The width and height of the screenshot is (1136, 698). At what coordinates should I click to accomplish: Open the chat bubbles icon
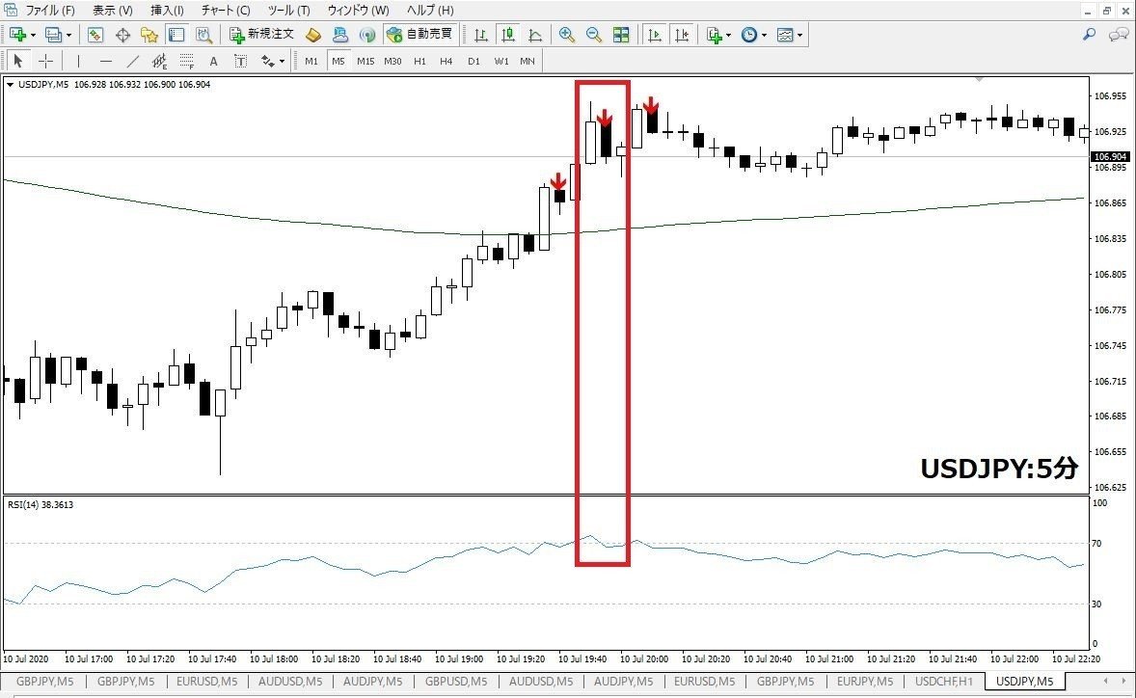point(1119,34)
